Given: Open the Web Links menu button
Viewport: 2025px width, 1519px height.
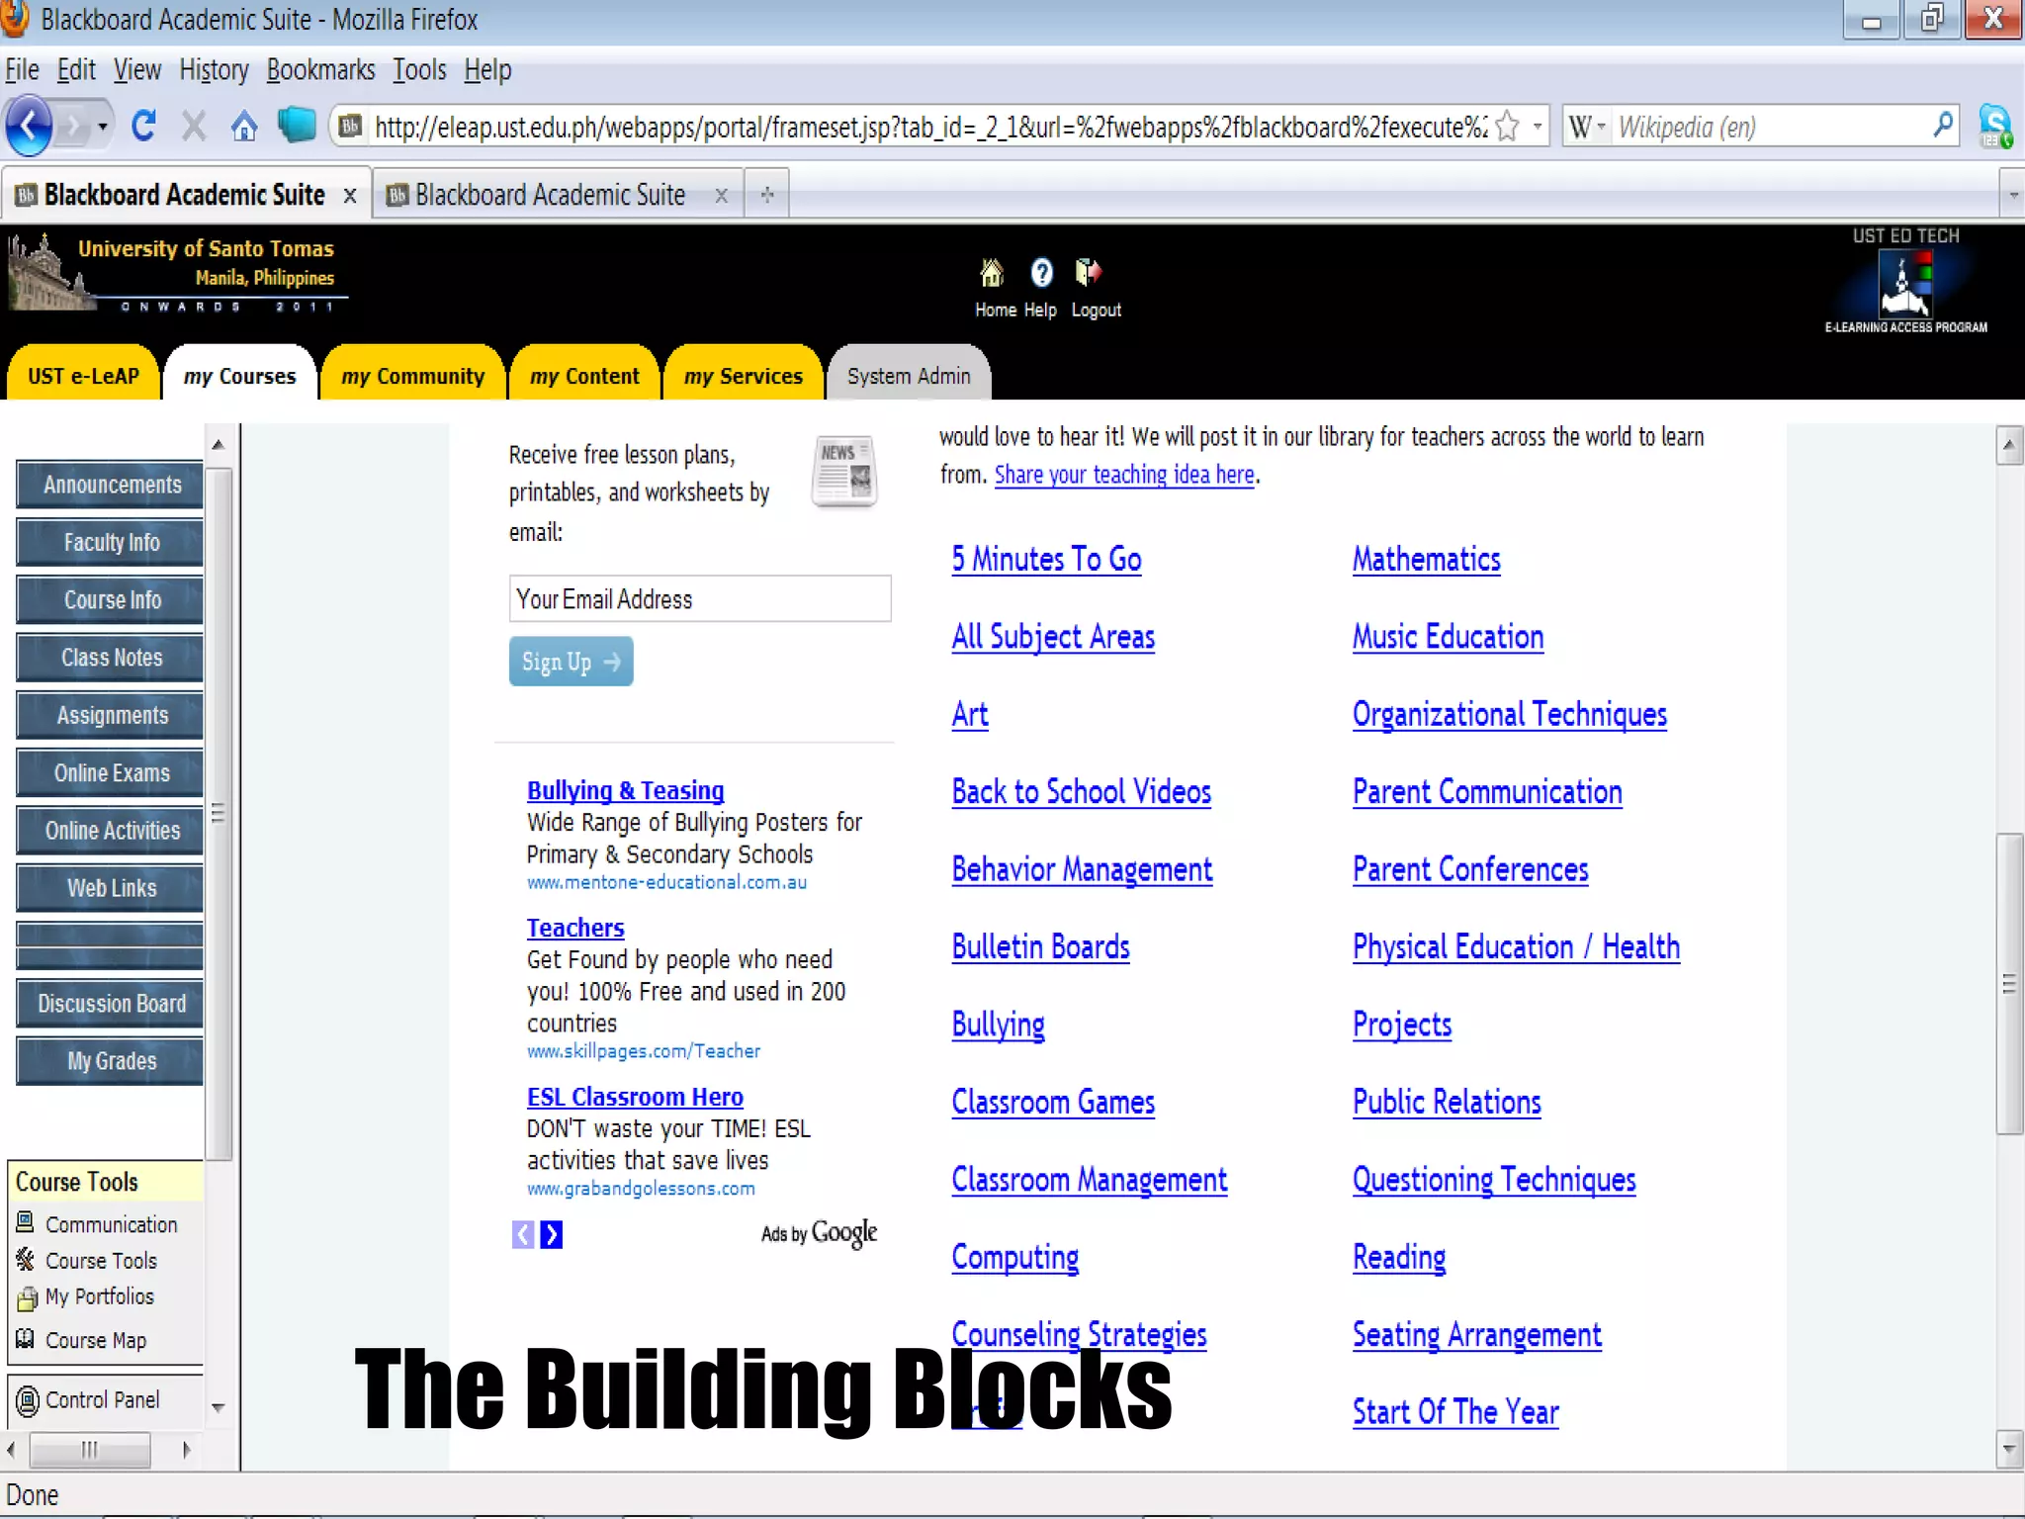Looking at the screenshot, I should point(111,888).
